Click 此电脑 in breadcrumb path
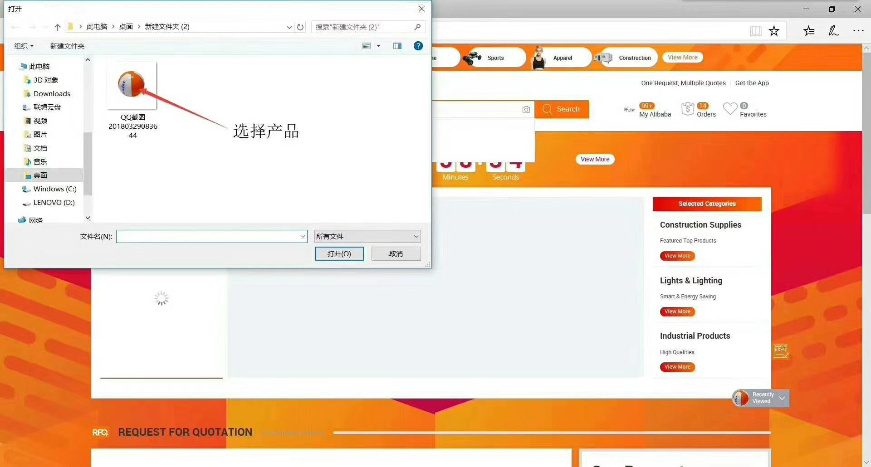 tap(97, 27)
